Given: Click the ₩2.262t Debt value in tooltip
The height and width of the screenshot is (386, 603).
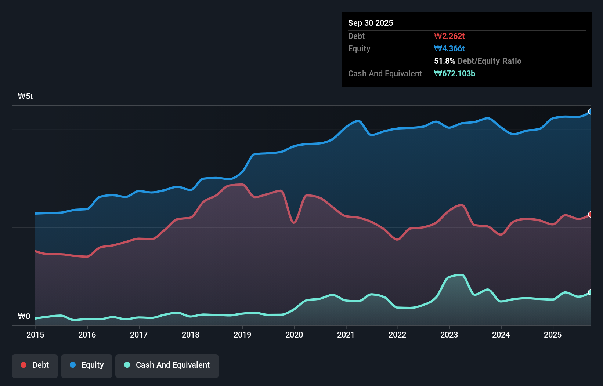Looking at the screenshot, I should tap(449, 36).
